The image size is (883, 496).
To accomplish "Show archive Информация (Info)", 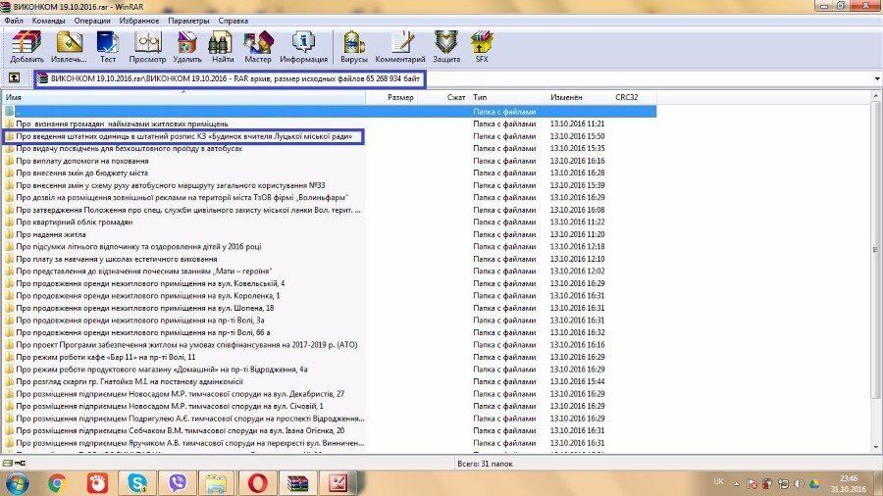I will 303,45.
